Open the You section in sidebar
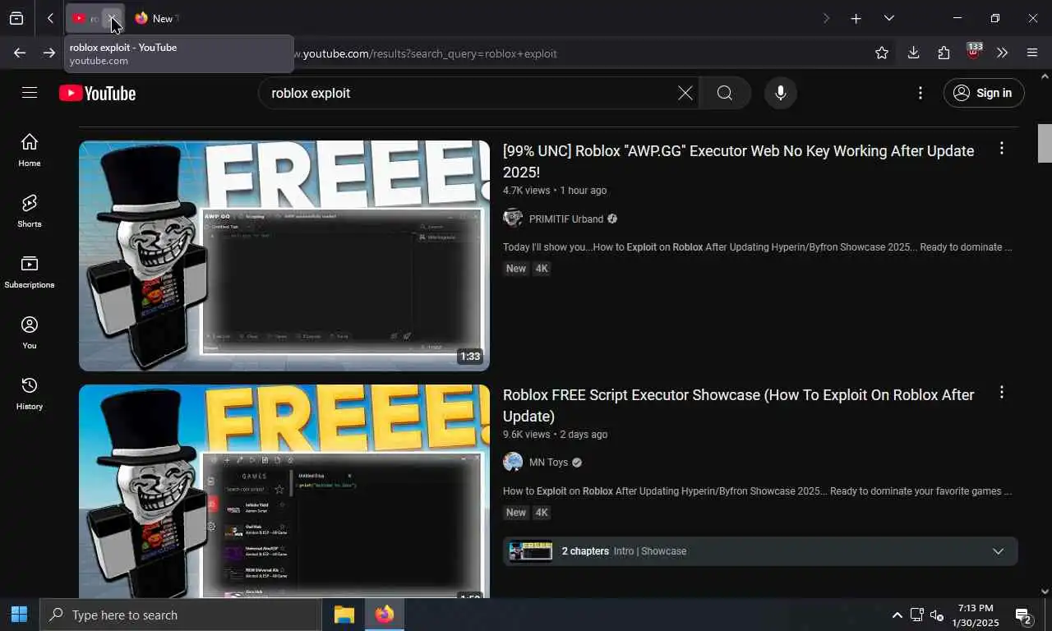This screenshot has height=631, width=1052. [30, 333]
